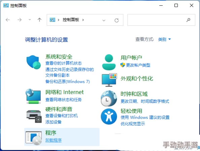Open the Hardware and Sound printer icon
Image resolution: width=200 pixels, height=151 pixels.
pyautogui.click(x=34, y=116)
